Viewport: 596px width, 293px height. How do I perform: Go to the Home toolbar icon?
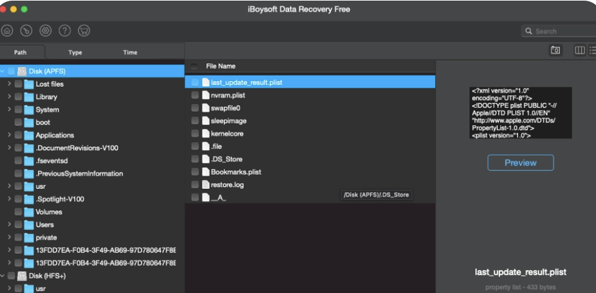tap(7, 31)
